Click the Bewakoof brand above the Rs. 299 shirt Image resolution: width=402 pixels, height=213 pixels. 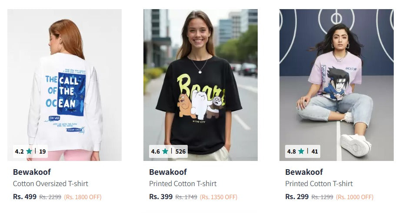pyautogui.click(x=304, y=172)
